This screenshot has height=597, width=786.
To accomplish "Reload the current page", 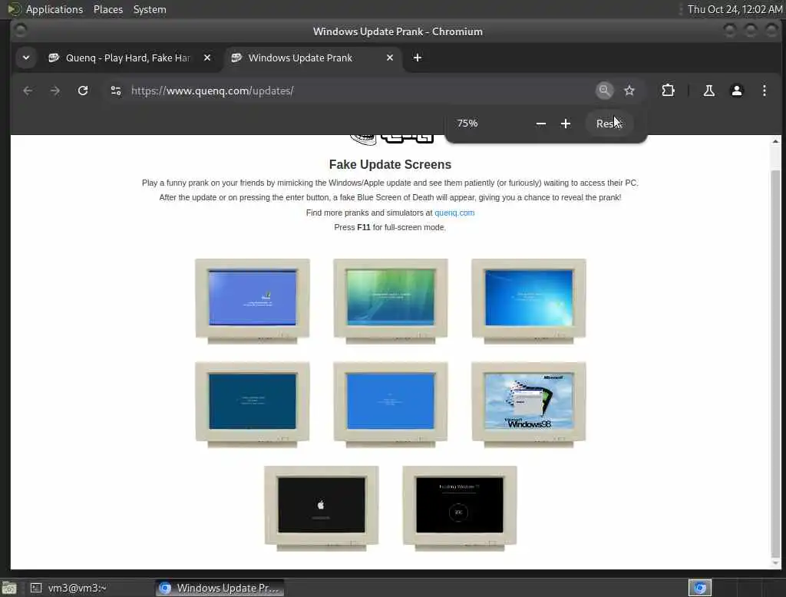I will tap(83, 91).
